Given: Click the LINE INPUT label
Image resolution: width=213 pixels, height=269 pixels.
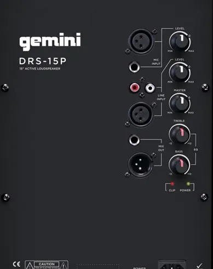Looking at the screenshot, I should pyautogui.click(x=161, y=97).
